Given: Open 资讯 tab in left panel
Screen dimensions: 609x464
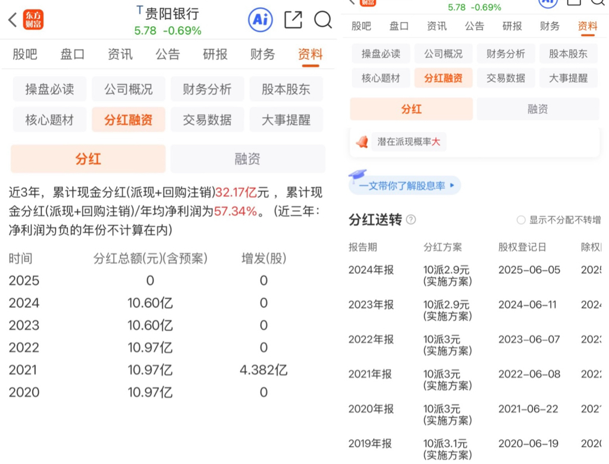Looking at the screenshot, I should point(120,54).
